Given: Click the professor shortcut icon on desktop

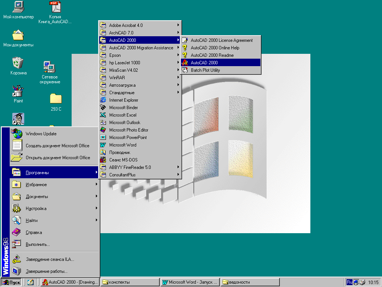Looking at the screenshot, I should [x=18, y=119].
